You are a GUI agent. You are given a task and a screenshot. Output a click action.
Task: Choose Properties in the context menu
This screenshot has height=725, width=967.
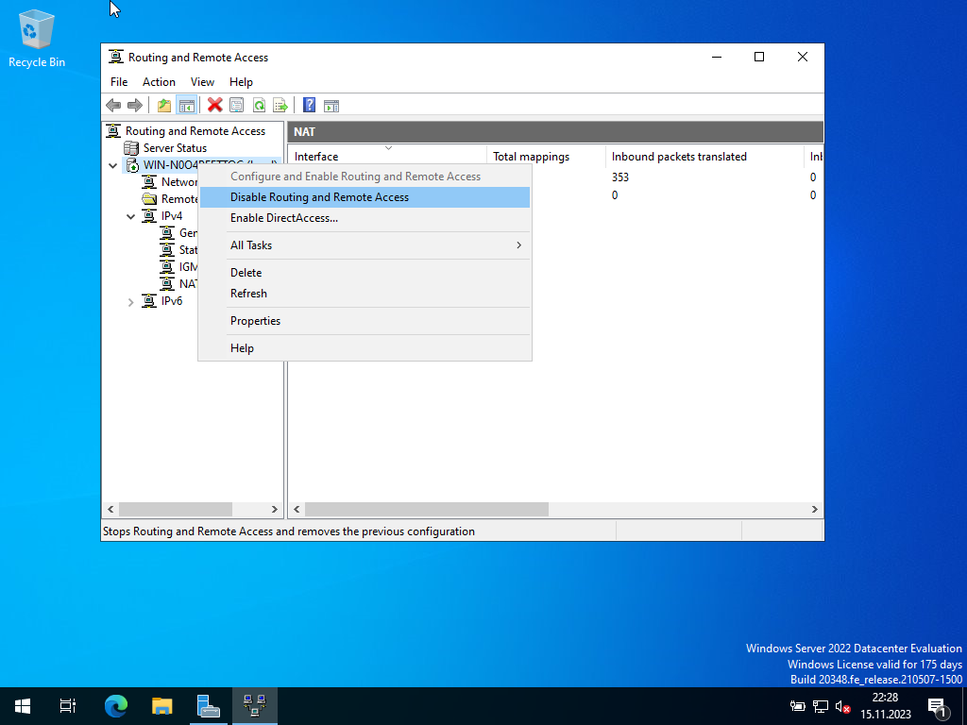click(x=365, y=321)
